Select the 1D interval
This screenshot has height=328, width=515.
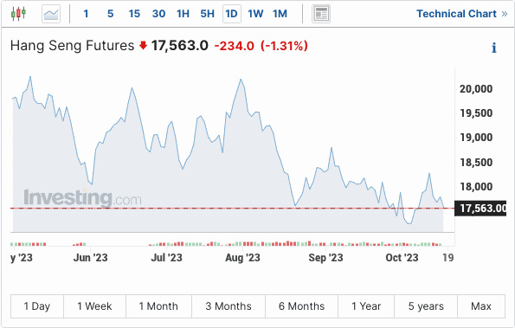coord(232,14)
